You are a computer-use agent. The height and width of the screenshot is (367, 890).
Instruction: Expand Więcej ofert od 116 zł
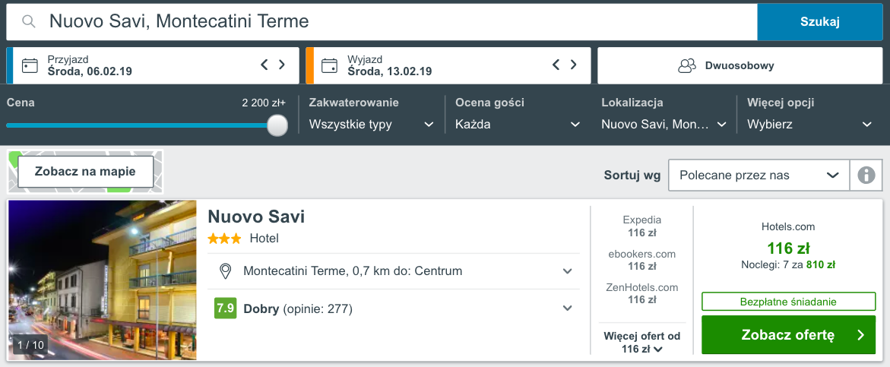coord(642,343)
